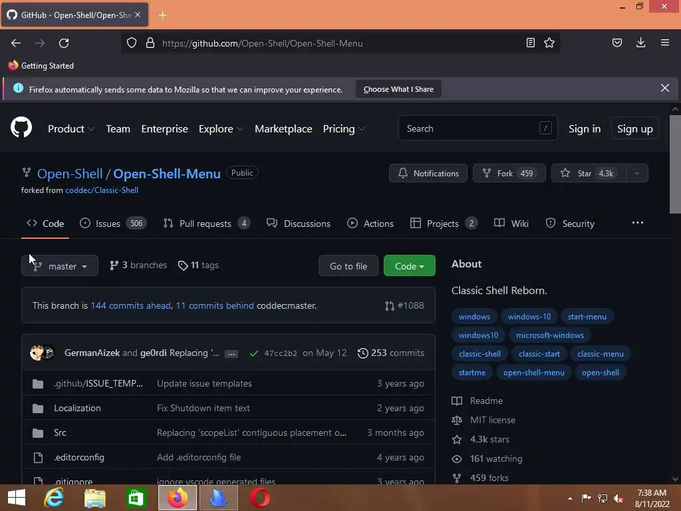This screenshot has width=681, height=511.
Task: Open Getting Started bookmark
Action: (x=41, y=66)
